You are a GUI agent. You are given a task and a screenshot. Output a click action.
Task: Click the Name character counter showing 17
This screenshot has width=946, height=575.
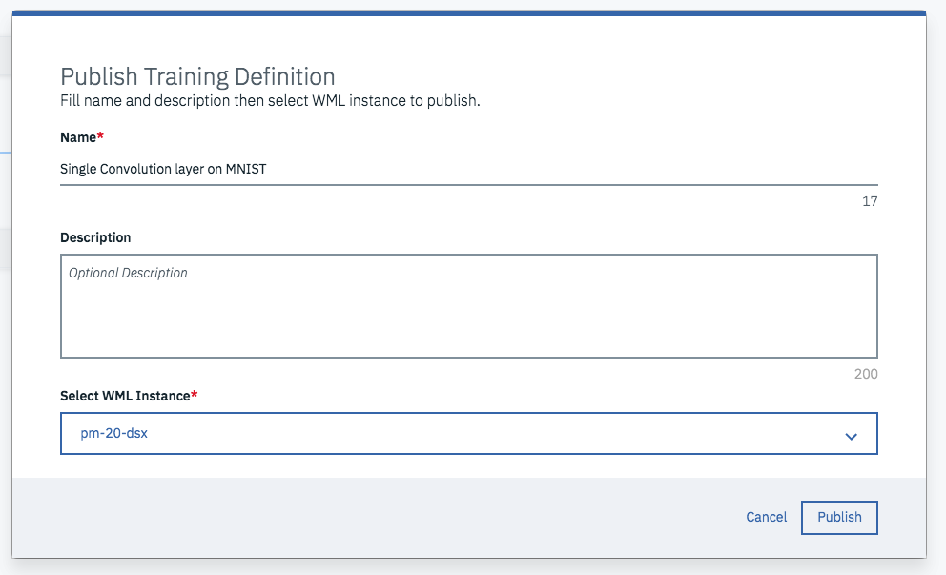869,201
